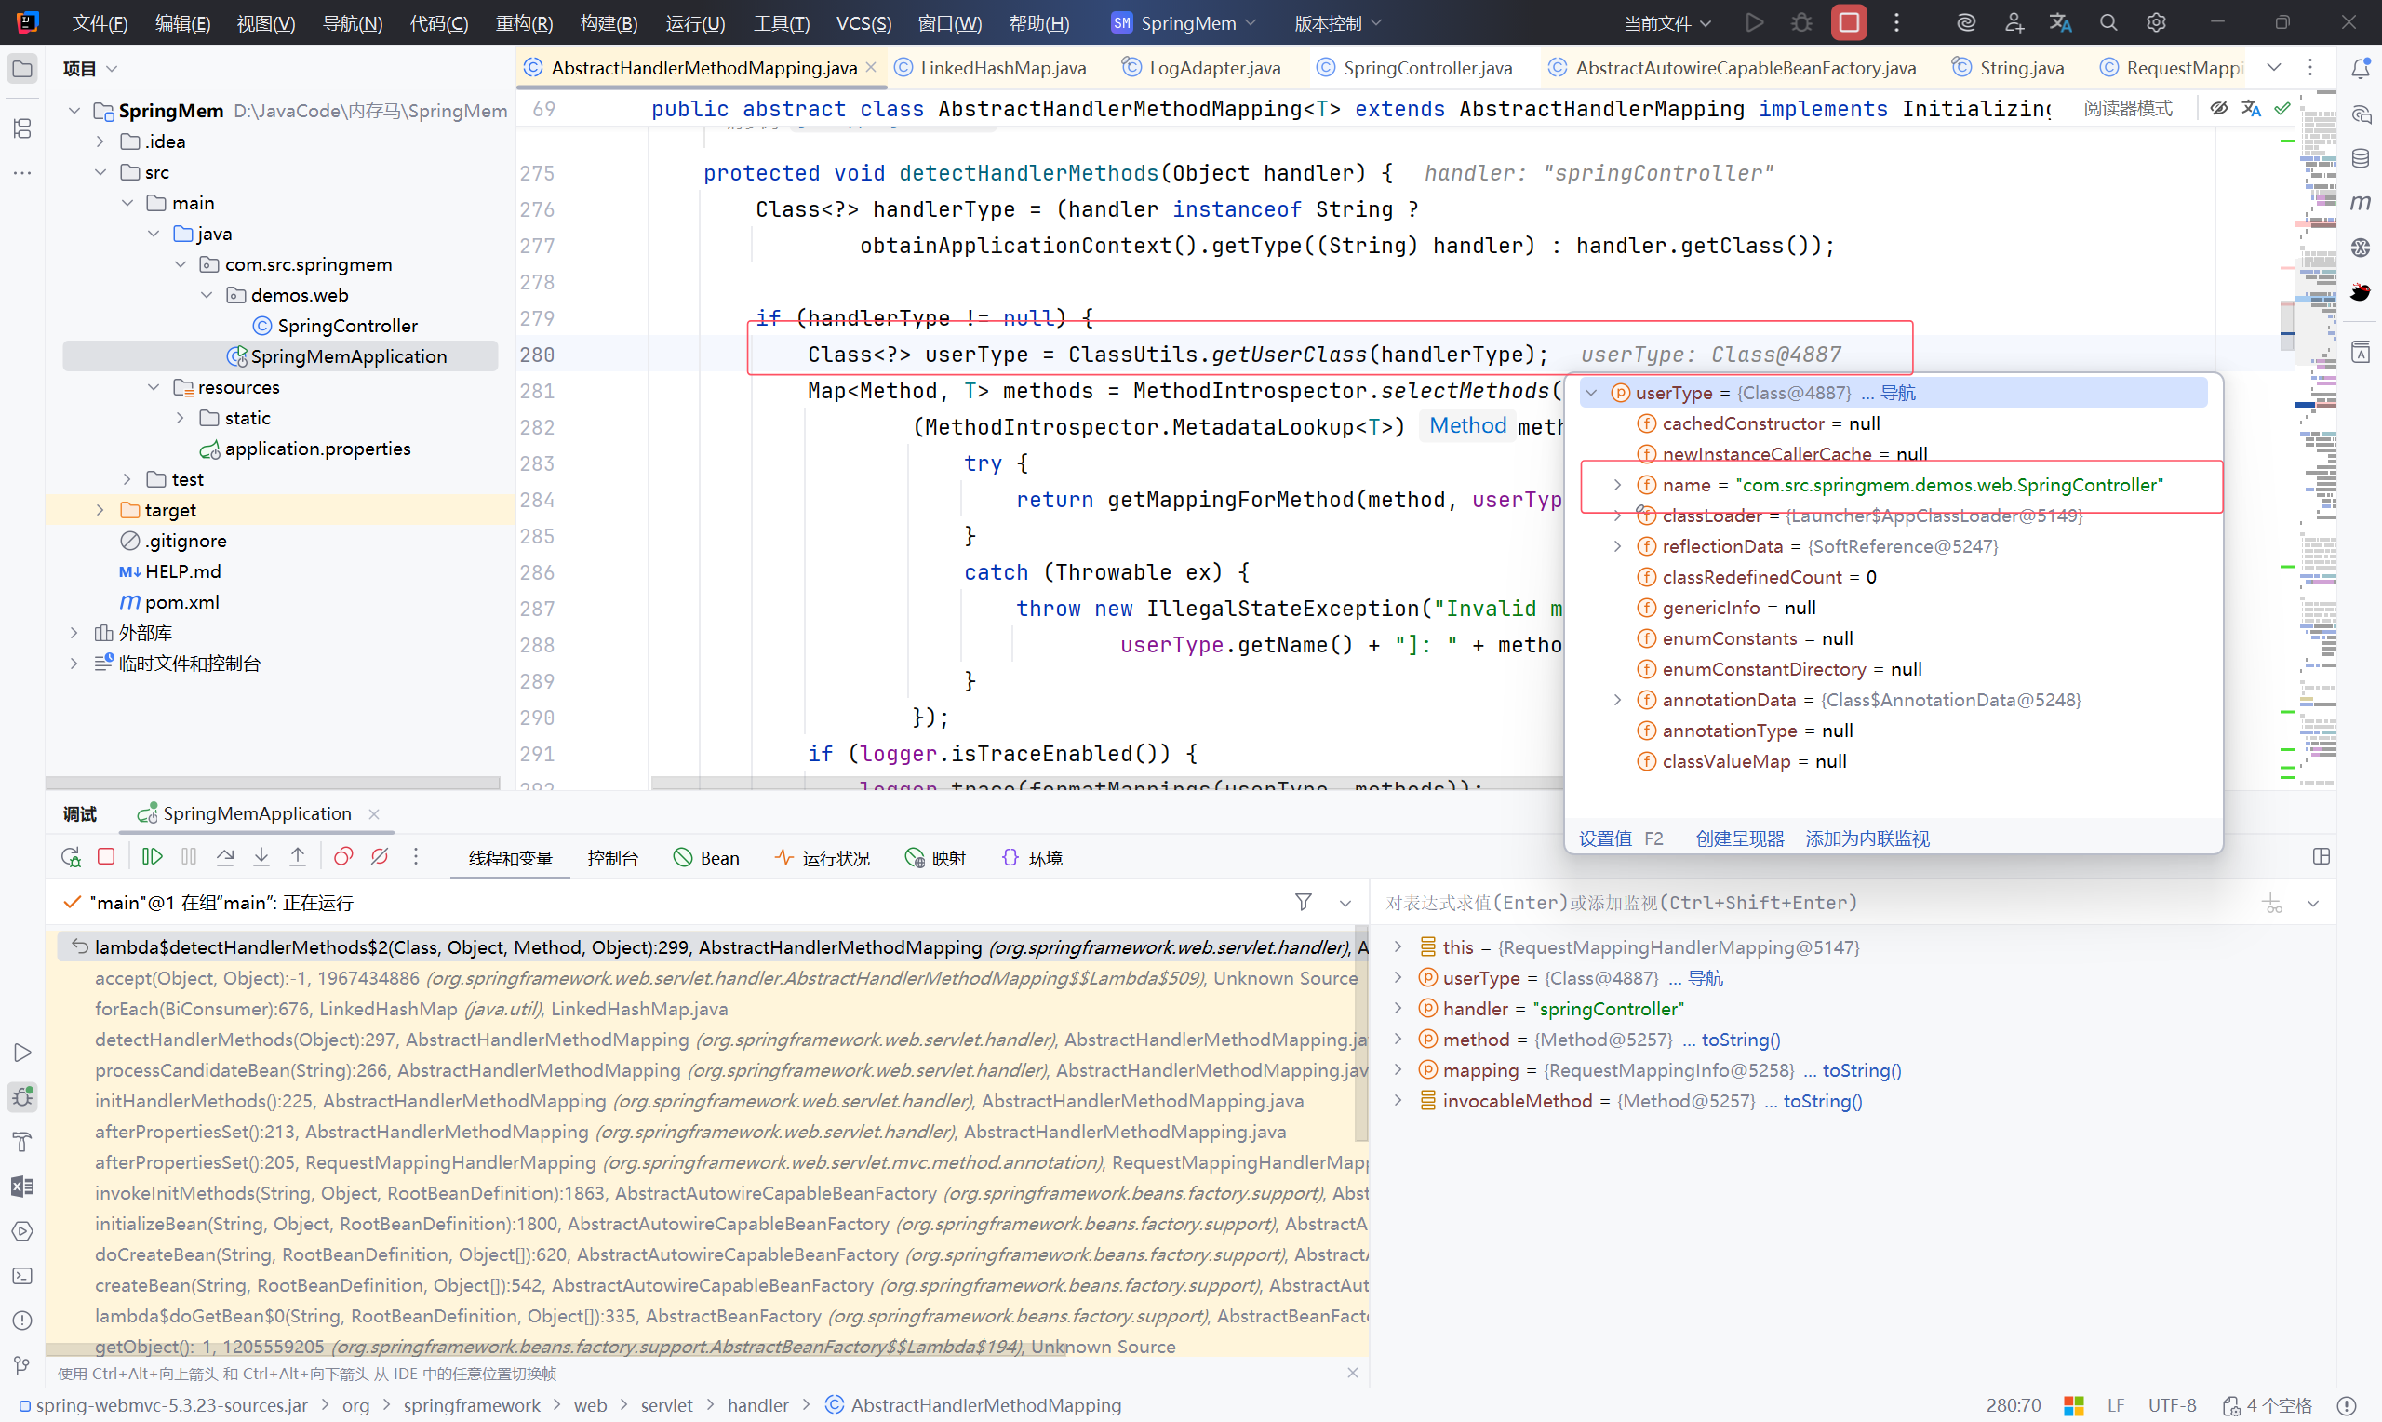Switch to the SpringController.java tab
2382x1422 pixels.
(1426, 67)
